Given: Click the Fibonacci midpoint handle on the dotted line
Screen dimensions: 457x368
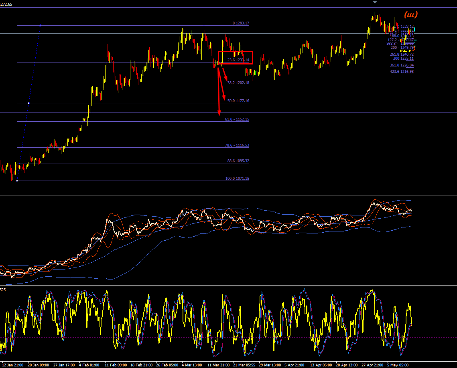Looking at the screenshot, I should coord(28,103).
